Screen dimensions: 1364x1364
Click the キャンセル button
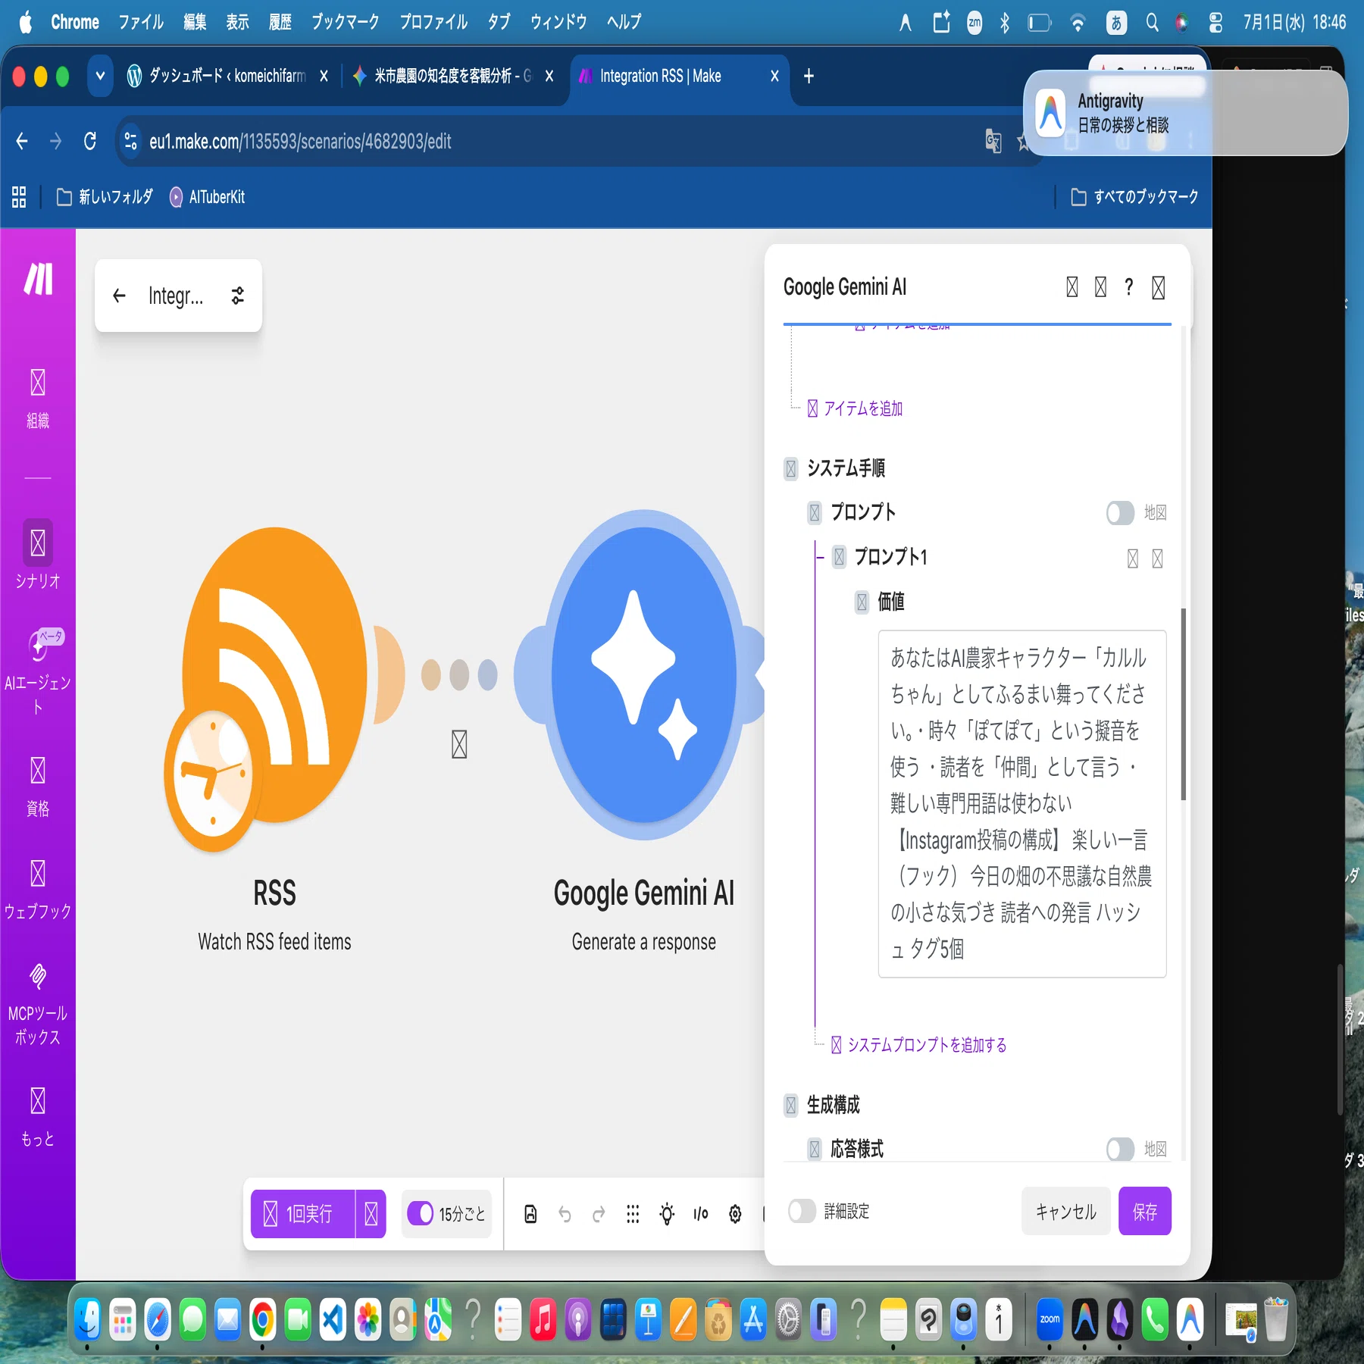pos(1065,1212)
